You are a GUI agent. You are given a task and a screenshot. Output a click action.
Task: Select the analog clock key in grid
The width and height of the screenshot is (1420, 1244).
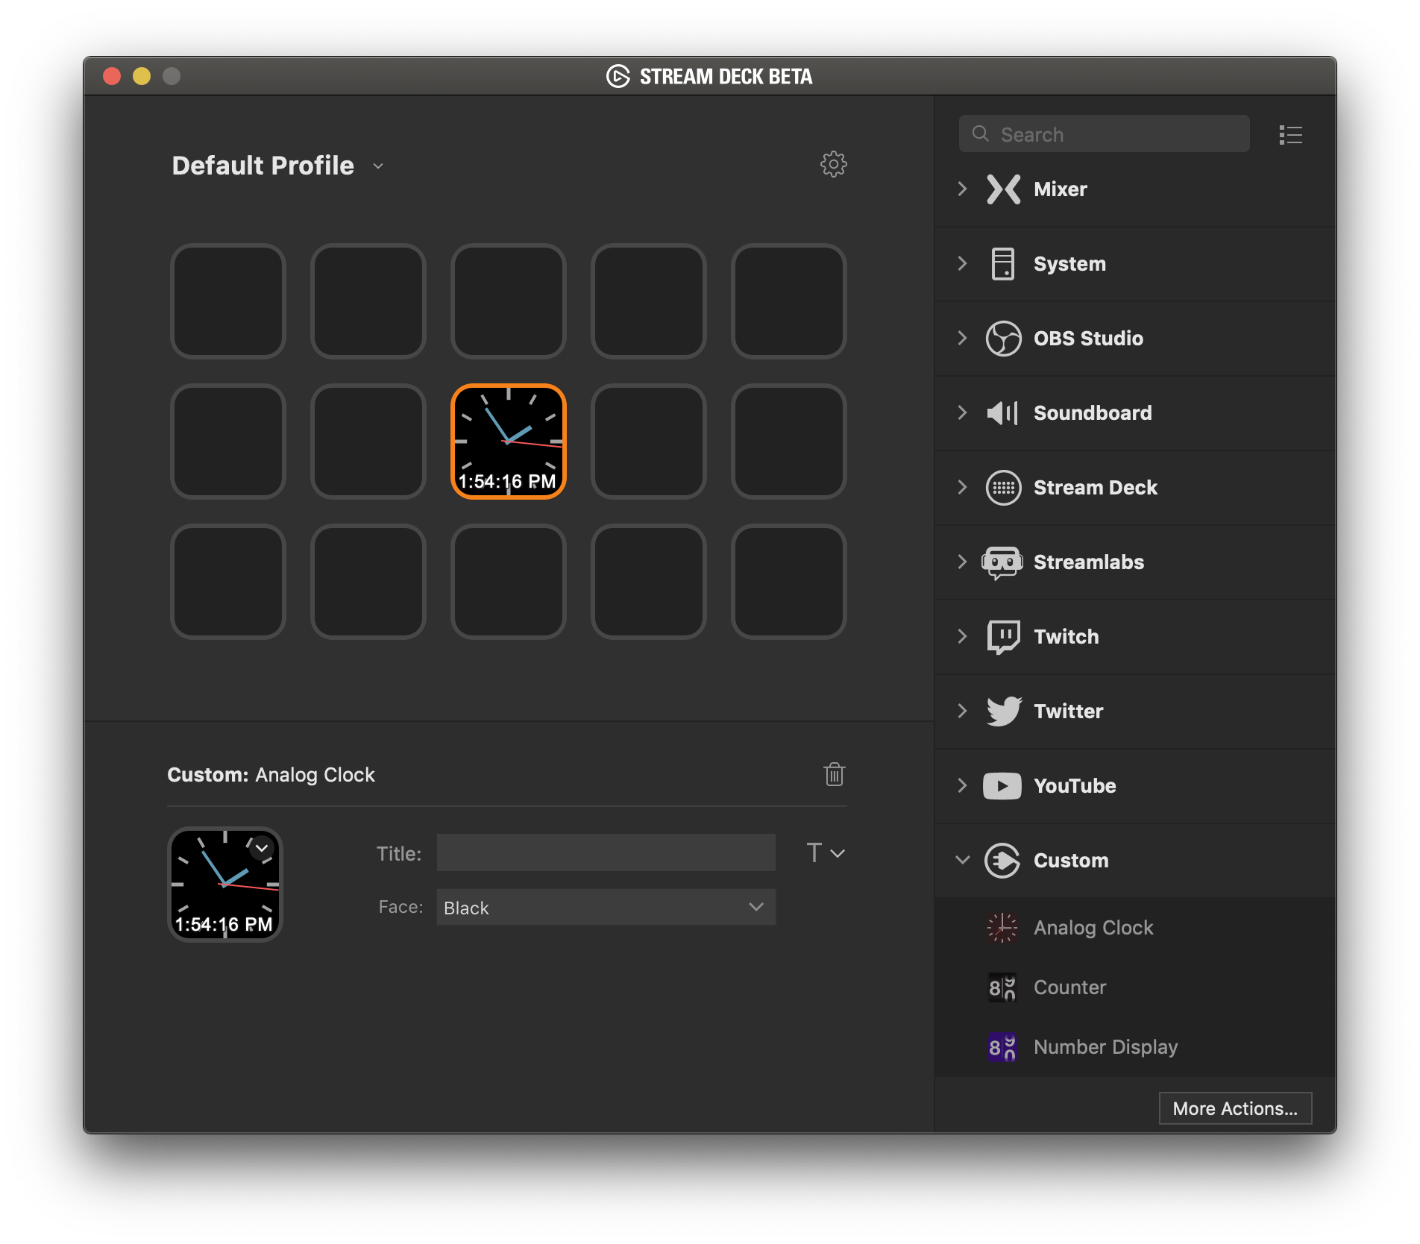pos(509,442)
